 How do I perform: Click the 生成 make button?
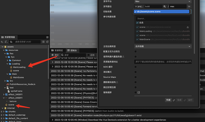179,100
